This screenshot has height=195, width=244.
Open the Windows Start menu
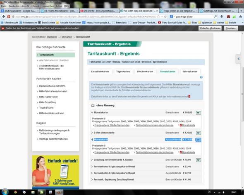pos(5,192)
